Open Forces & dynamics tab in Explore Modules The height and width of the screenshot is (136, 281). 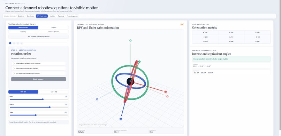click(x=72, y=16)
